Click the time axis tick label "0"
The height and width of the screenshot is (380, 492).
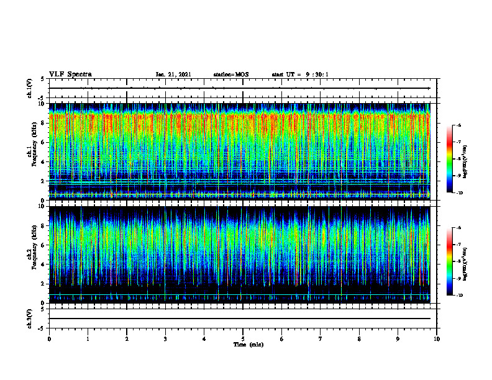(x=49, y=339)
